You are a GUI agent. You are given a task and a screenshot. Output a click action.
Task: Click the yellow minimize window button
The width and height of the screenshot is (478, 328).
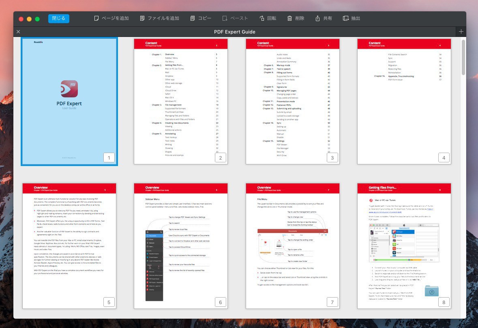[x=29, y=19]
